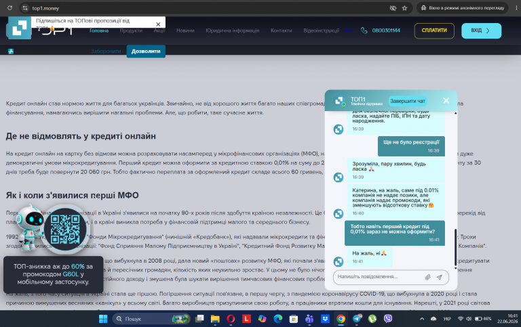Viewport: 521px width, 327px height.
Task: Attach a file with the paperclip icon
Action: pyautogui.click(x=427, y=278)
